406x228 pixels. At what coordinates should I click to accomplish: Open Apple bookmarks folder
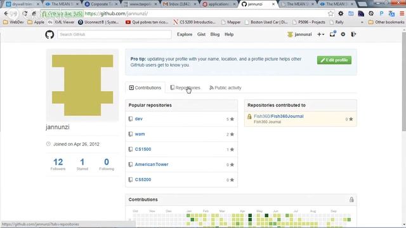pyautogui.click(x=36, y=22)
